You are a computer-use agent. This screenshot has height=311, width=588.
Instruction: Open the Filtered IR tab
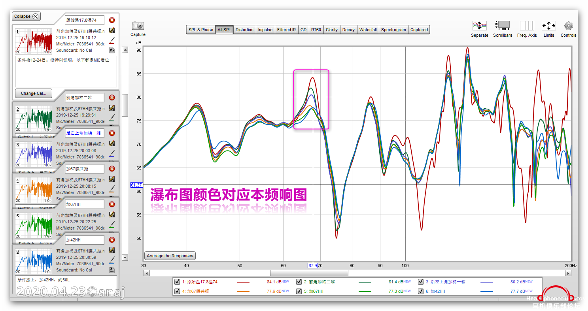tap(286, 30)
